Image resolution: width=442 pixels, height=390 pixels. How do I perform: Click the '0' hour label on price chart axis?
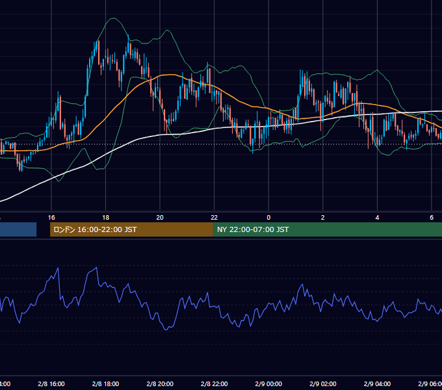268,218
